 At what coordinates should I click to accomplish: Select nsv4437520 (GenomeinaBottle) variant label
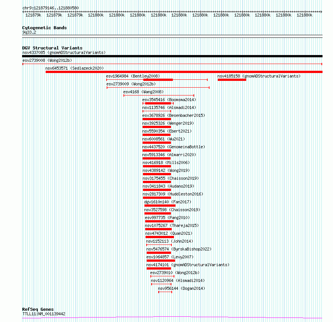[174, 147]
